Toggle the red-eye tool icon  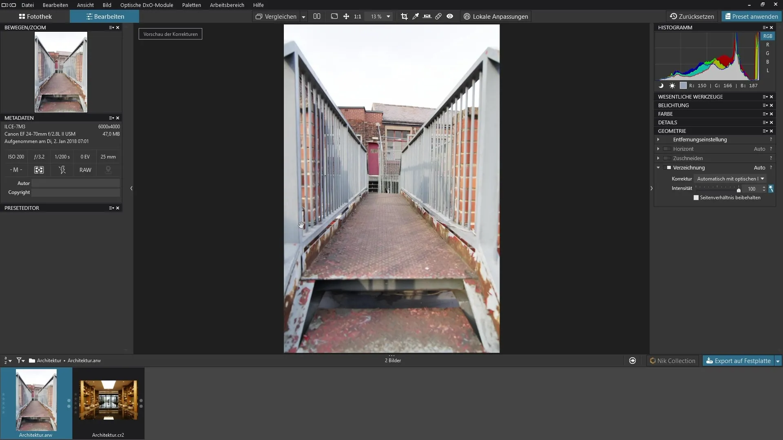click(x=450, y=16)
